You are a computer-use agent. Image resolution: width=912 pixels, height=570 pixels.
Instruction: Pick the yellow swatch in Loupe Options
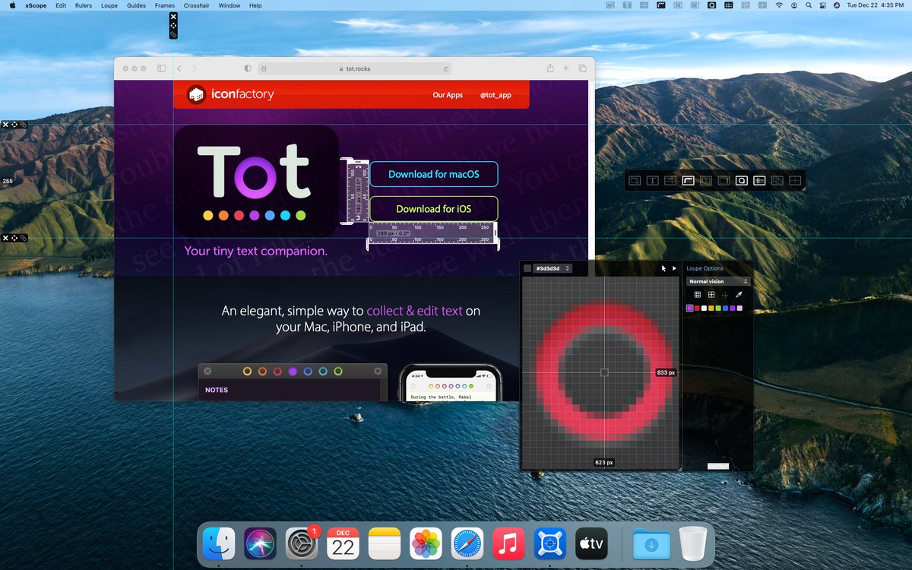tap(711, 308)
